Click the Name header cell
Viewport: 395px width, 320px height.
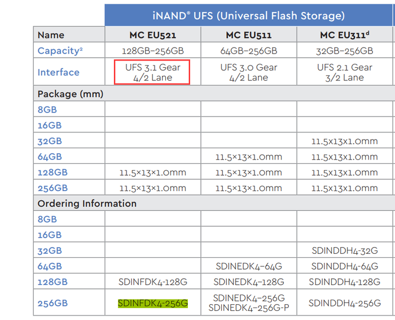tap(51, 35)
